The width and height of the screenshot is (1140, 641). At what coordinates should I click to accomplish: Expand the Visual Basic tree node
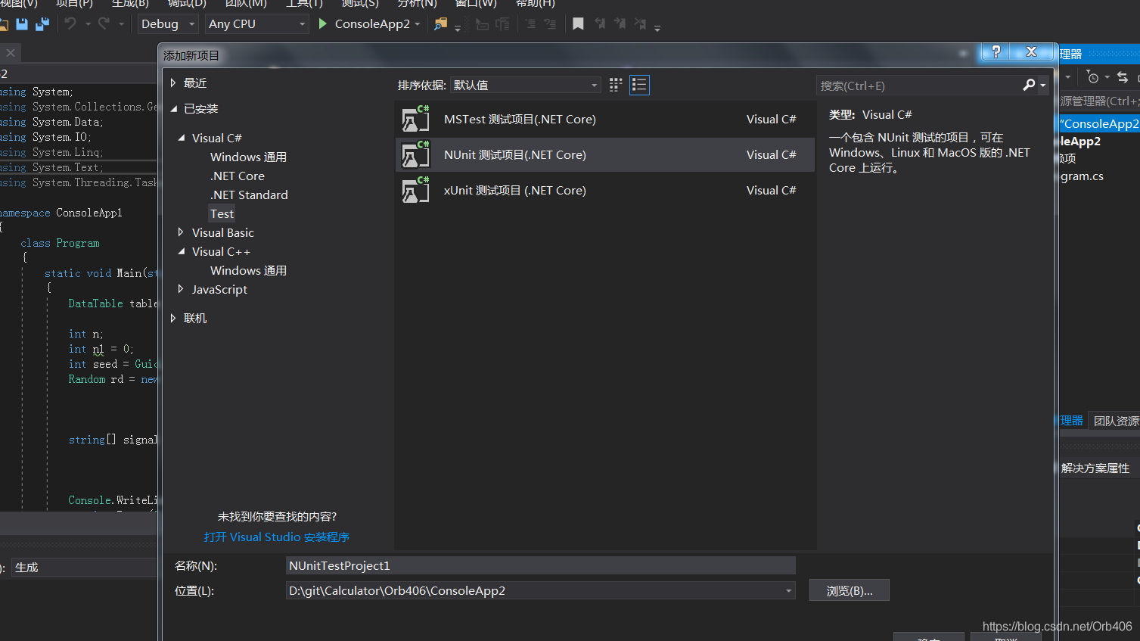click(x=181, y=232)
